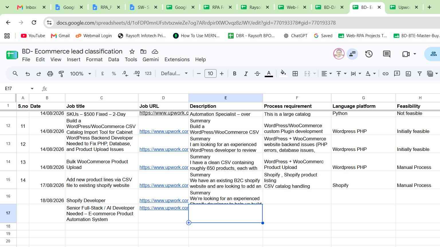Image resolution: width=440 pixels, height=247 pixels.
Task: Open the fill color paint bucket
Action: 283,73
